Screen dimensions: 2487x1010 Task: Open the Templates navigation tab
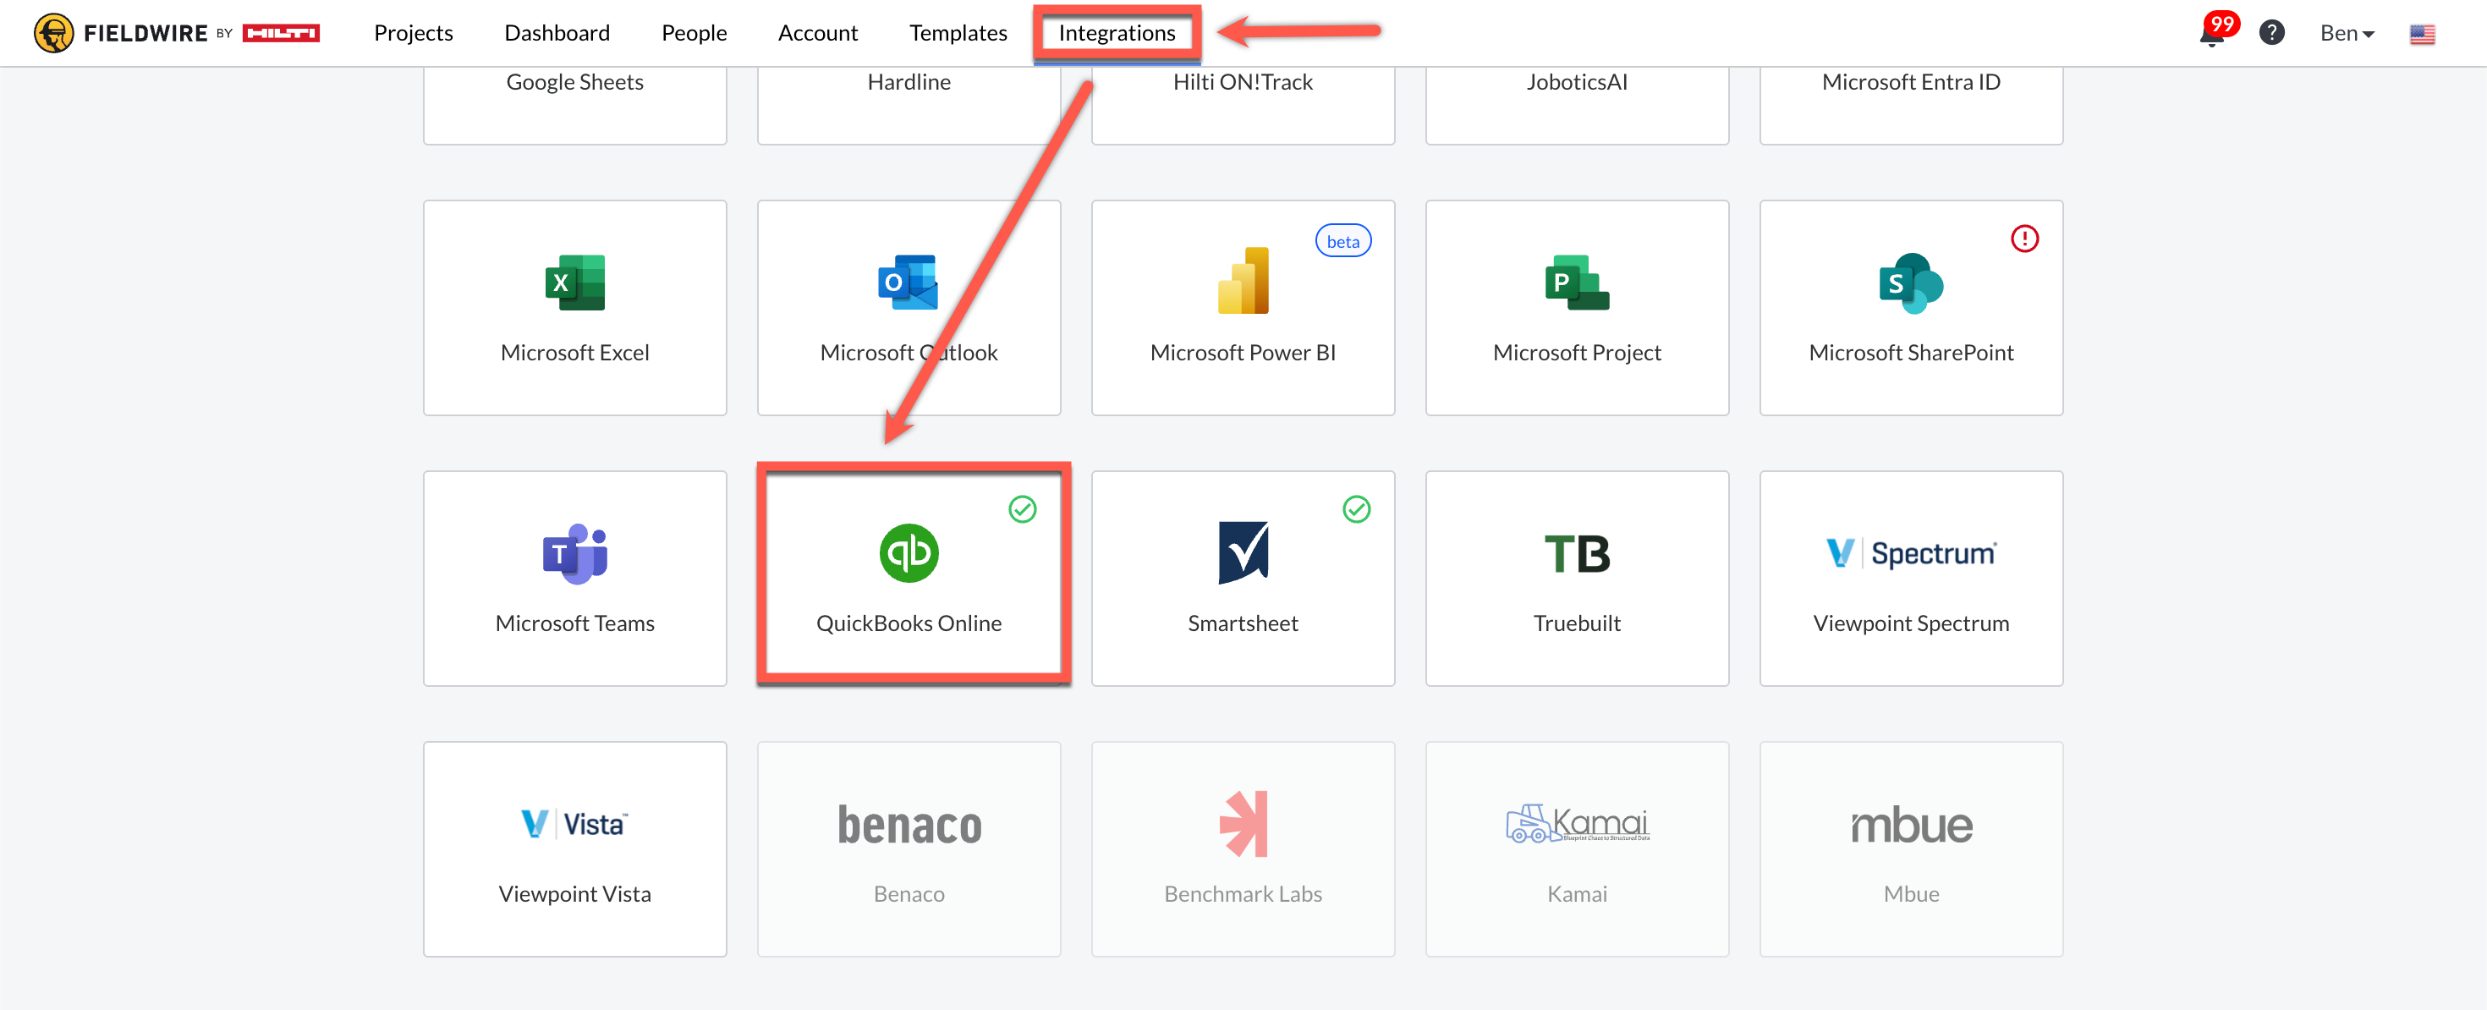(957, 33)
